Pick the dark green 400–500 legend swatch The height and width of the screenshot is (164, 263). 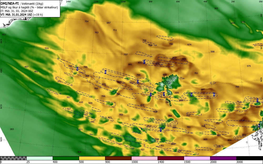(x=66, y=158)
